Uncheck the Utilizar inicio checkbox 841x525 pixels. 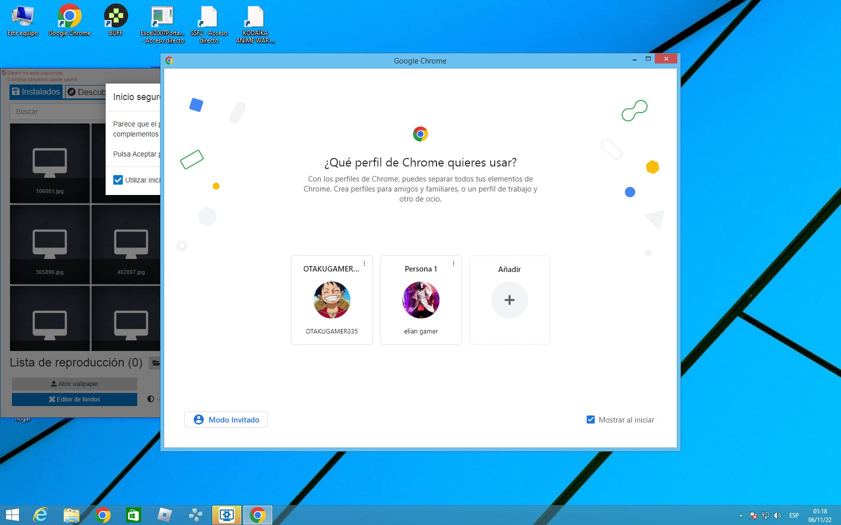(x=118, y=180)
